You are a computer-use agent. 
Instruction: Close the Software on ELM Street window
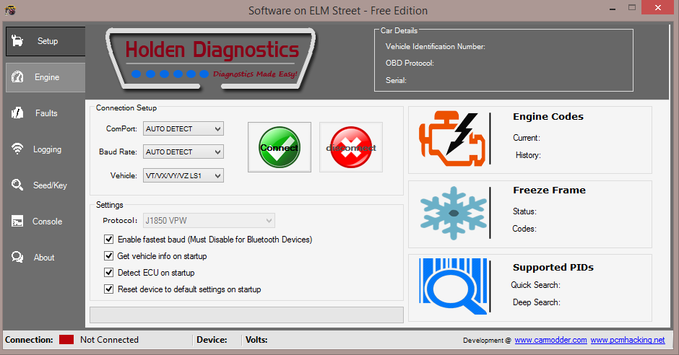[658, 8]
